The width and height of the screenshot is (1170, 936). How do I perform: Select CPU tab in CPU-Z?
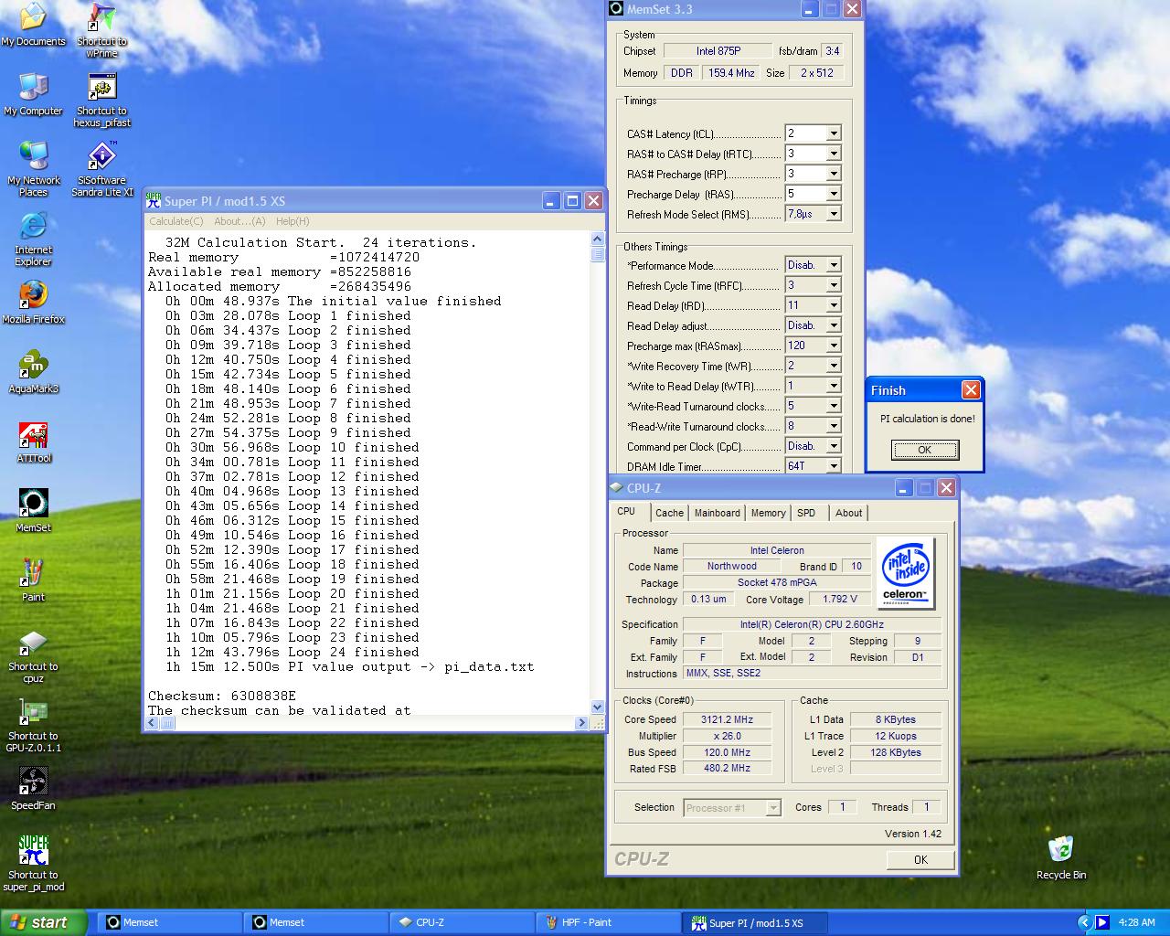[x=627, y=512]
